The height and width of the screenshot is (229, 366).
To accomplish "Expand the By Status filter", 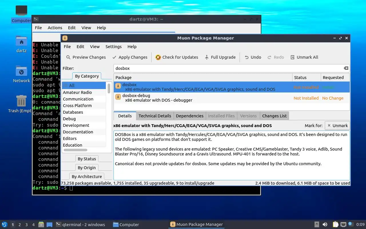I will [87, 159].
